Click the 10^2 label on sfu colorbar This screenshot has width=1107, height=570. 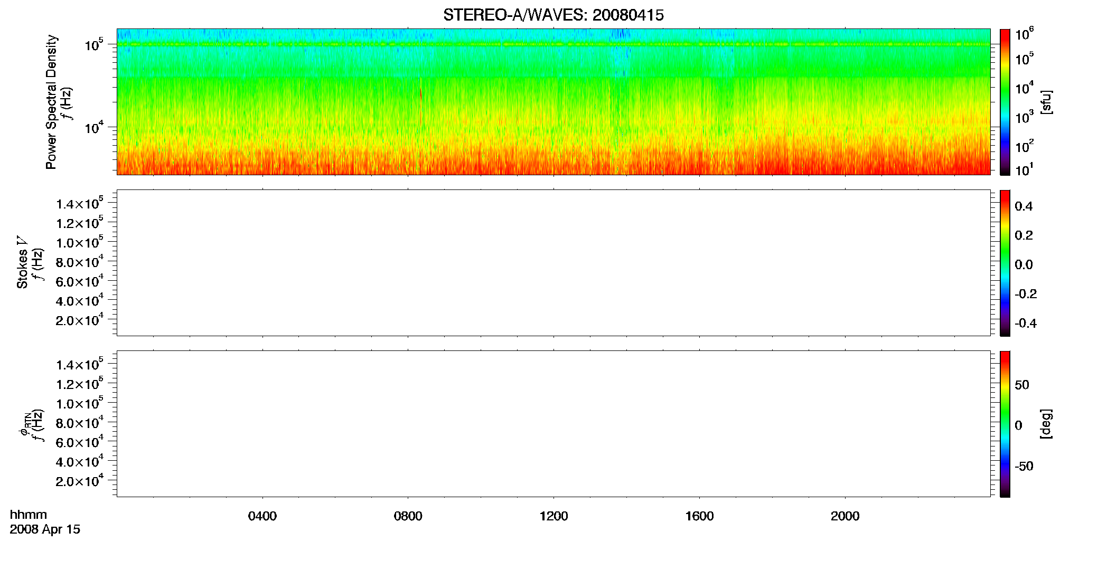point(1024,146)
